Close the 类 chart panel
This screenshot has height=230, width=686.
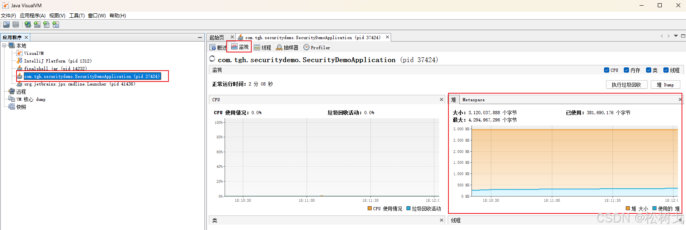click(442, 220)
